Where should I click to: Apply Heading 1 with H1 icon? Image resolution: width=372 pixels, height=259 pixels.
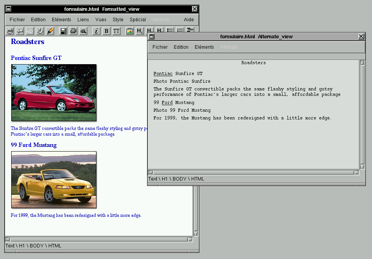pos(140,31)
